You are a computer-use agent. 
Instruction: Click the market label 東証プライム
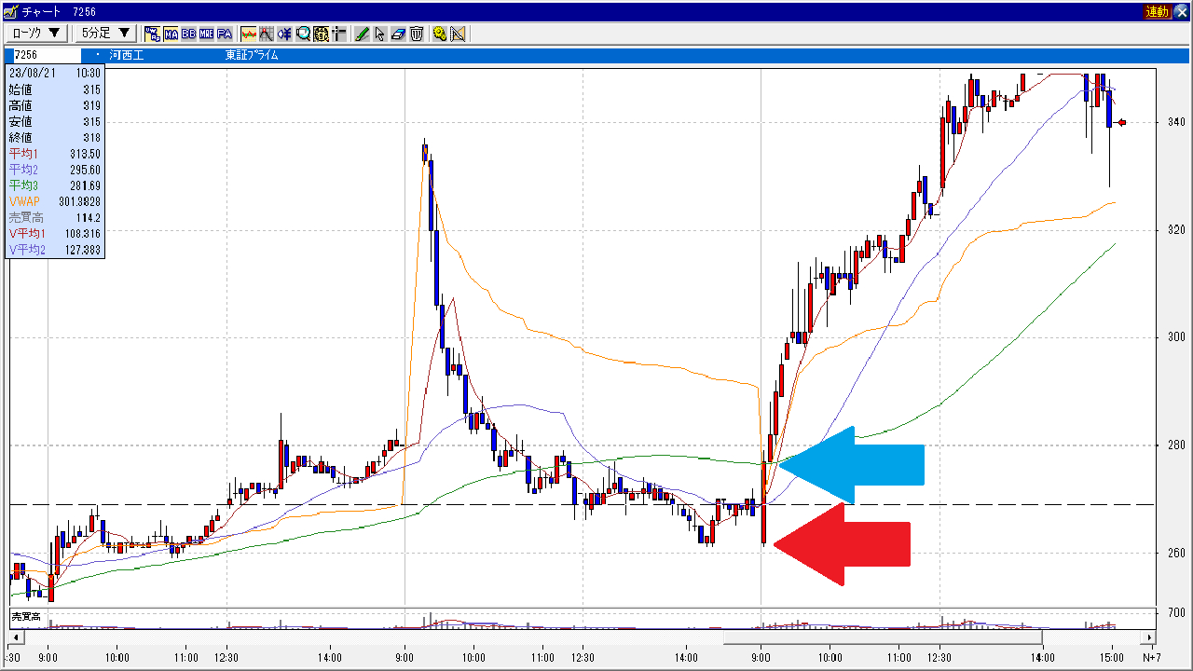coord(252,55)
